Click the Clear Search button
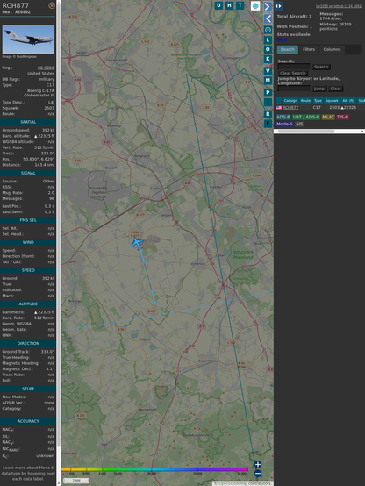Screen dimensions: 365x486 (293, 73)
